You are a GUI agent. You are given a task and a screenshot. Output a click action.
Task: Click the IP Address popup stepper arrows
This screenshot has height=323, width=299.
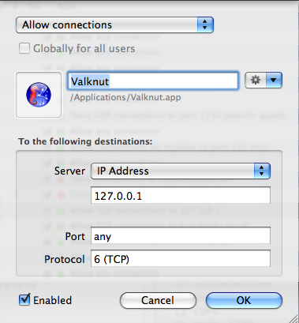point(262,171)
